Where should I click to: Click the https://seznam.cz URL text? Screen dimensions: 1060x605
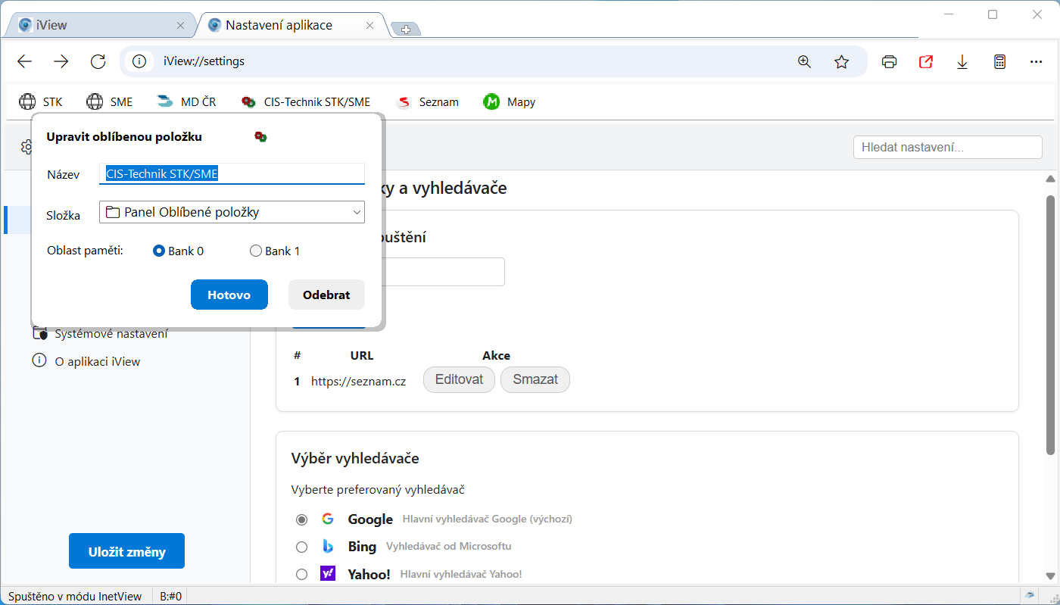[x=358, y=382]
